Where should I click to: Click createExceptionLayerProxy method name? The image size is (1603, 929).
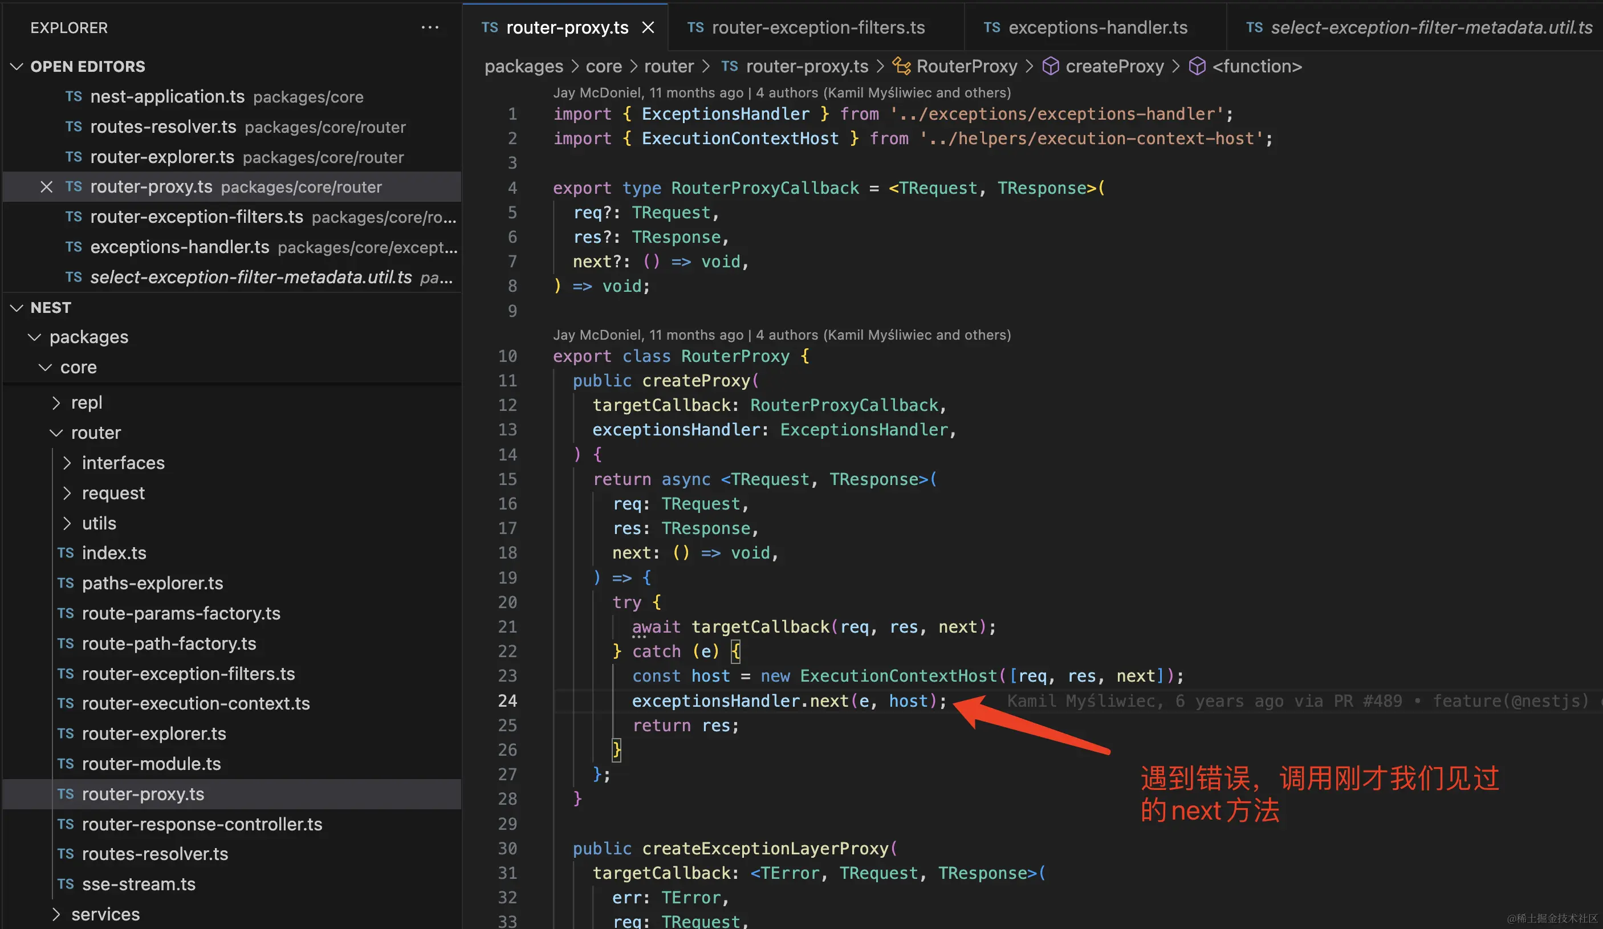click(765, 848)
